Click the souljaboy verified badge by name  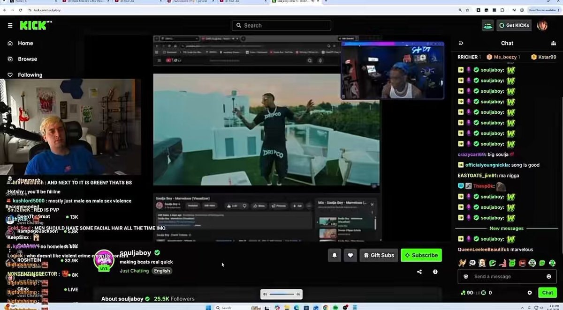pyautogui.click(x=157, y=253)
